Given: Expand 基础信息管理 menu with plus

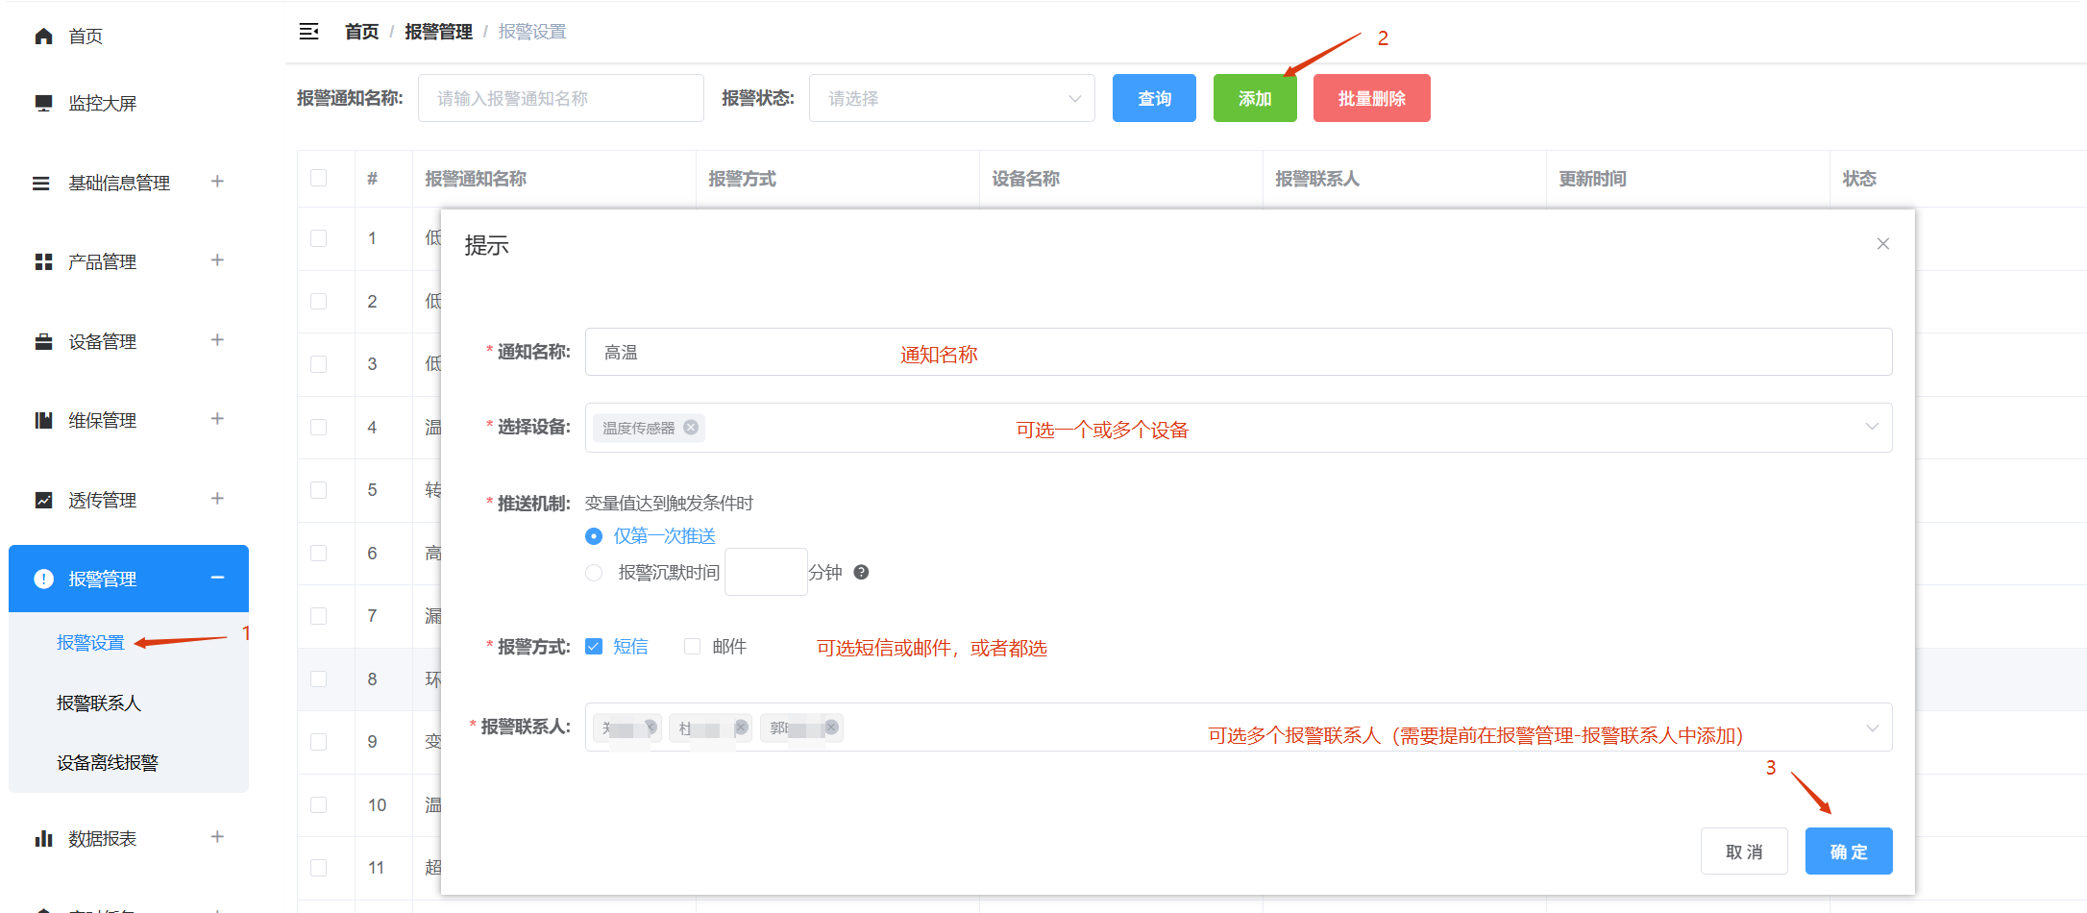Looking at the screenshot, I should point(217,182).
